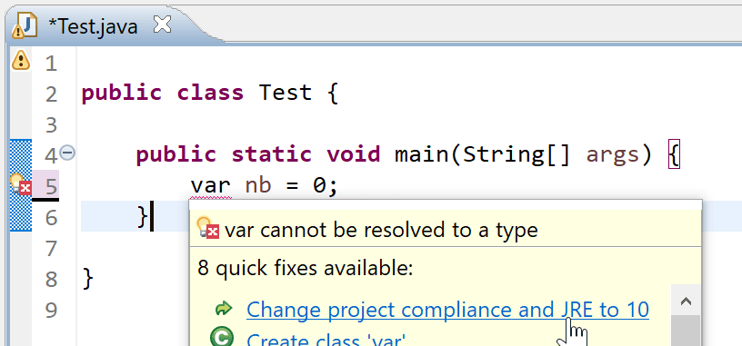
Task: Click the quick fix error marker on line 5
Action: pyautogui.click(x=21, y=185)
